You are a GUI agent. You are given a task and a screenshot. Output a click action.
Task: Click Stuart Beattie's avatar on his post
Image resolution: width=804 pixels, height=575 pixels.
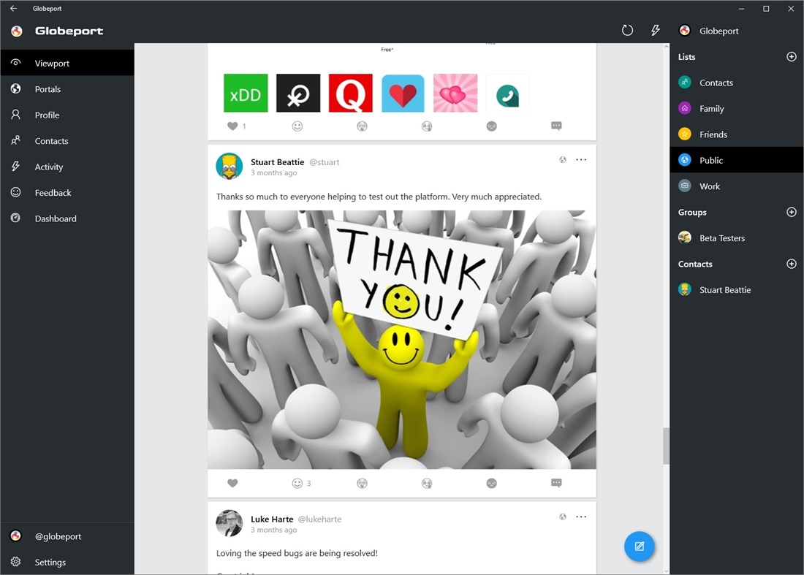point(230,166)
